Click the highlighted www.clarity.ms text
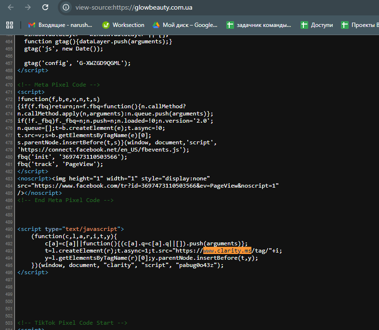The image size is (379, 330). tap(227, 251)
